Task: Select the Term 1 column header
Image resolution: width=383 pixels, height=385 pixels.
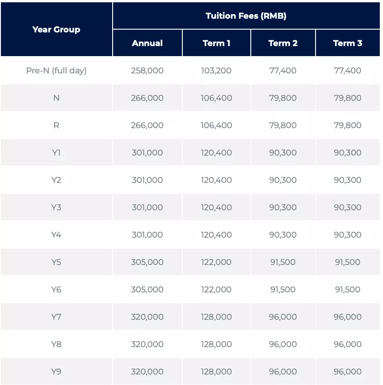Action: coord(217,43)
